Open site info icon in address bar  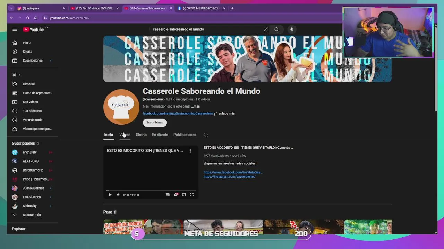tap(45, 18)
